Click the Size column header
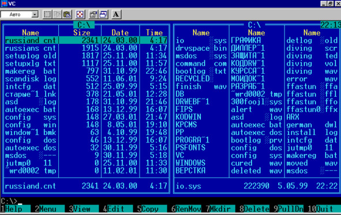341x215 pixels. pos(81,33)
